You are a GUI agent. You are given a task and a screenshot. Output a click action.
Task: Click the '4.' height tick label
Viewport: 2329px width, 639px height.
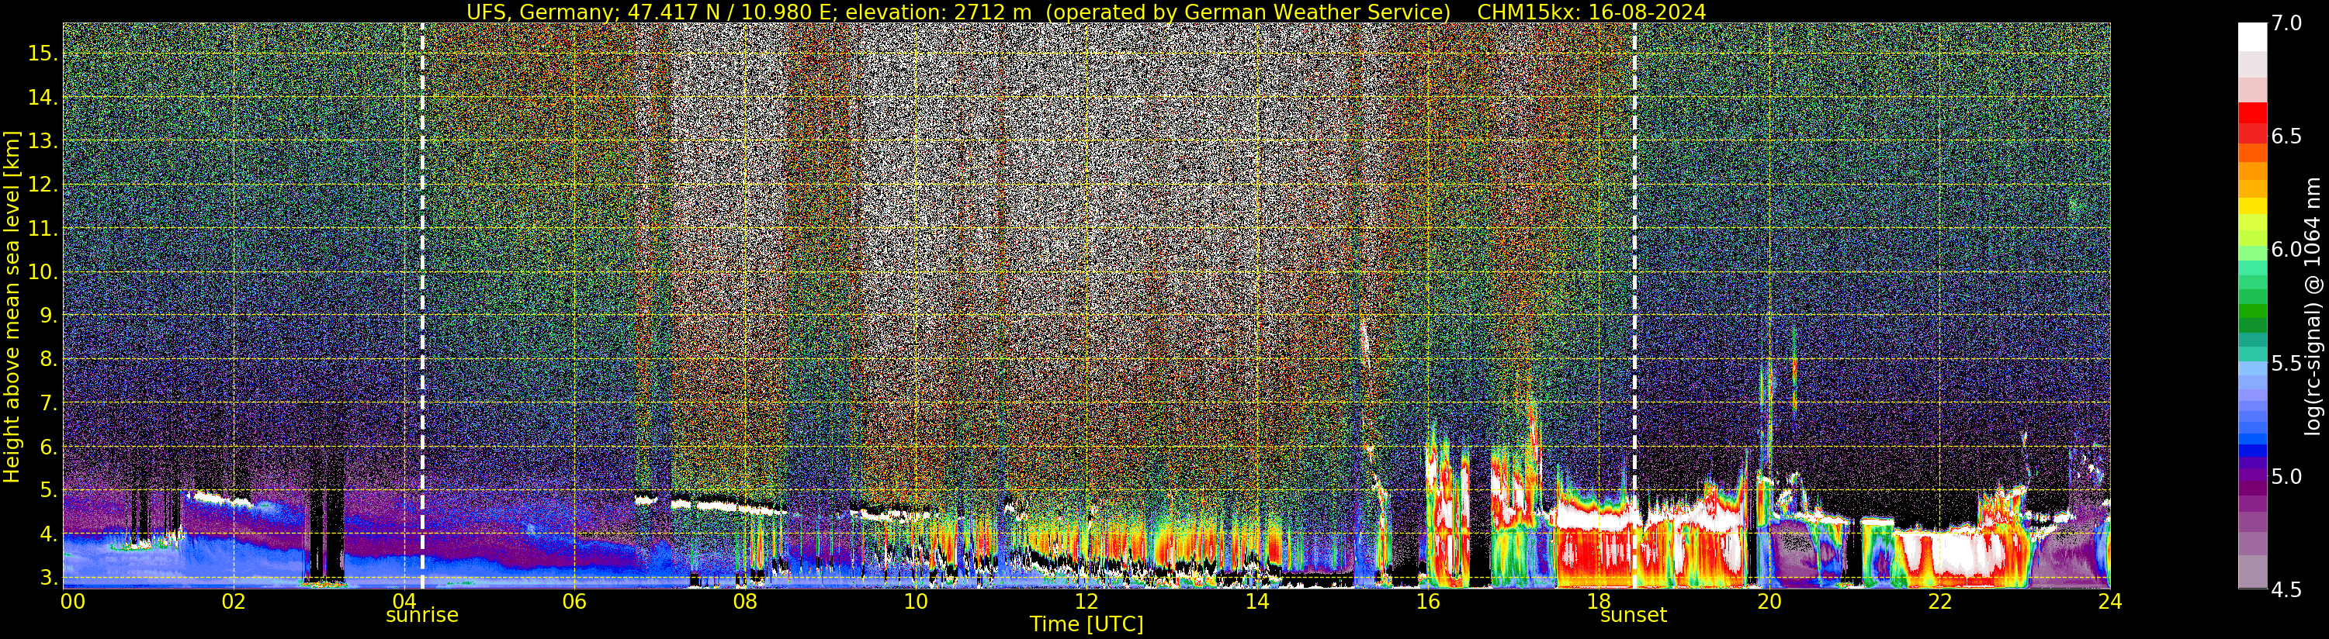click(x=48, y=534)
